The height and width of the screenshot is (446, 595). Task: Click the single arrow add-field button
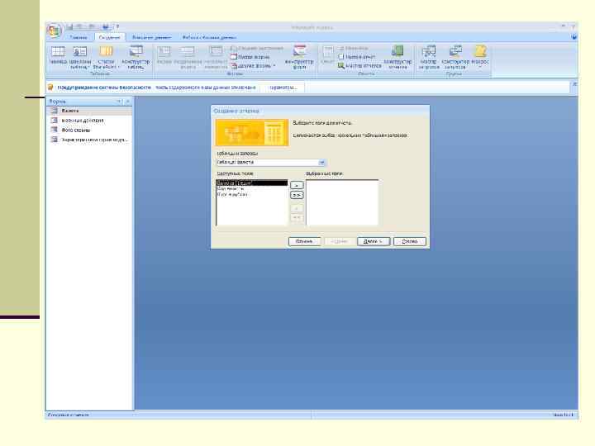point(297,185)
